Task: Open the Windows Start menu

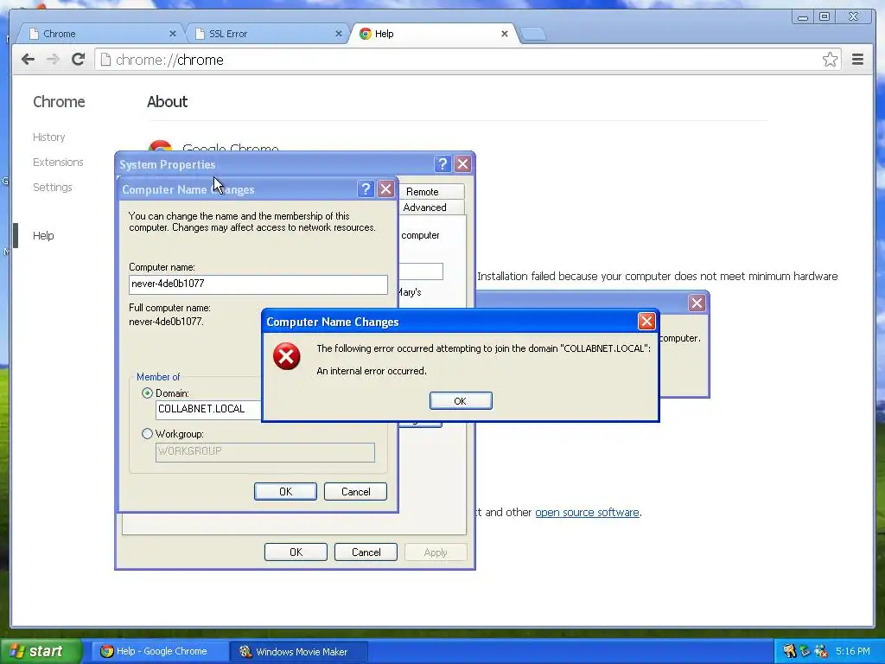Action: [x=40, y=651]
